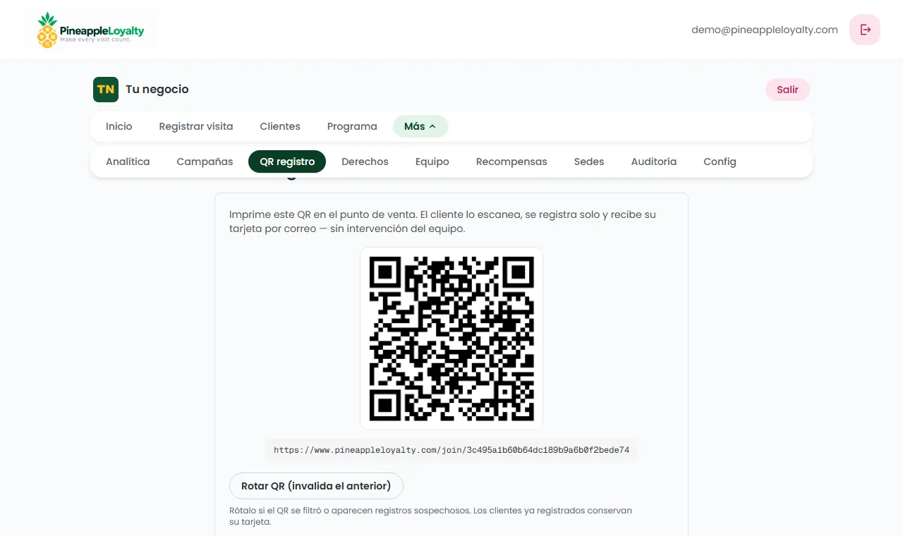Click the logout arrow icon in header
The image size is (903, 536).
point(865,30)
